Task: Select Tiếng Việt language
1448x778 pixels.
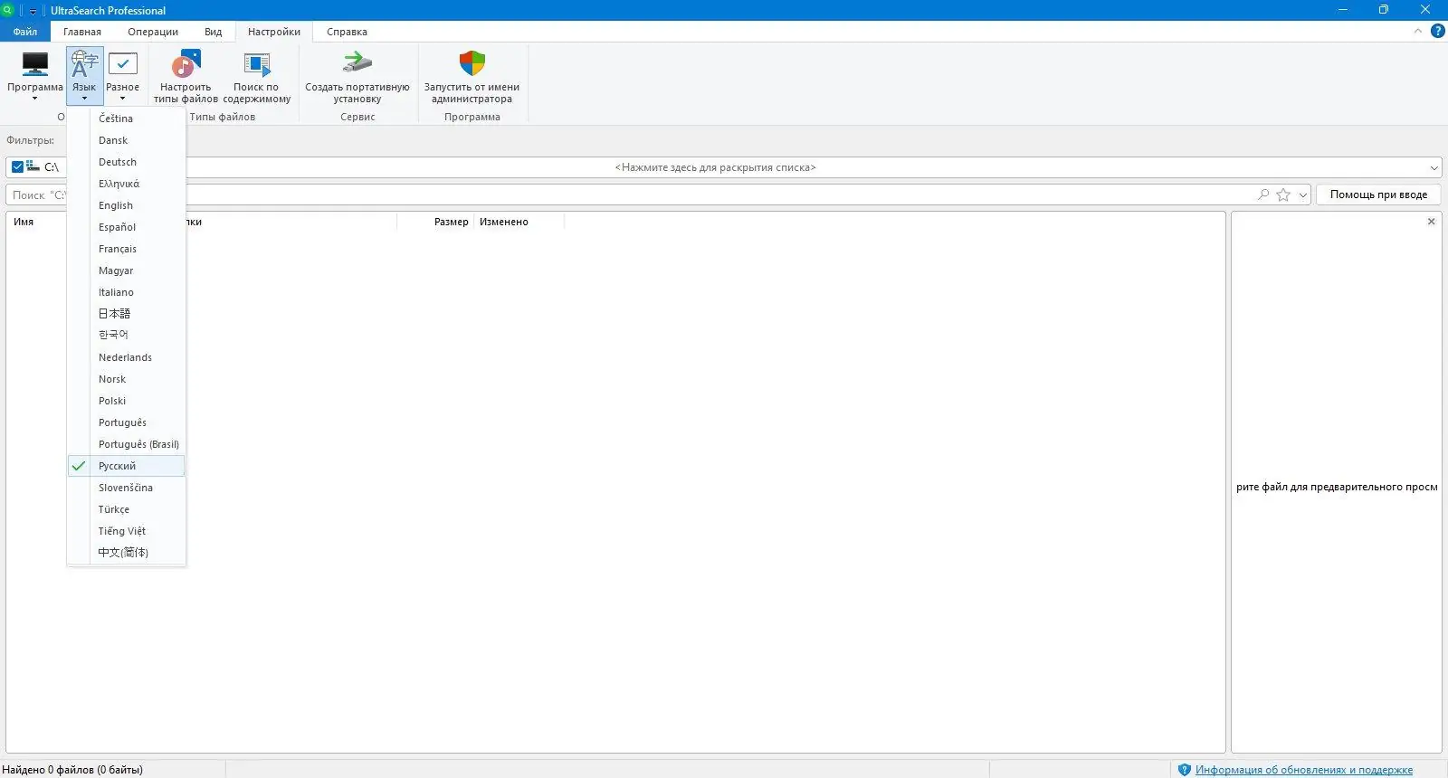Action: pos(127,531)
